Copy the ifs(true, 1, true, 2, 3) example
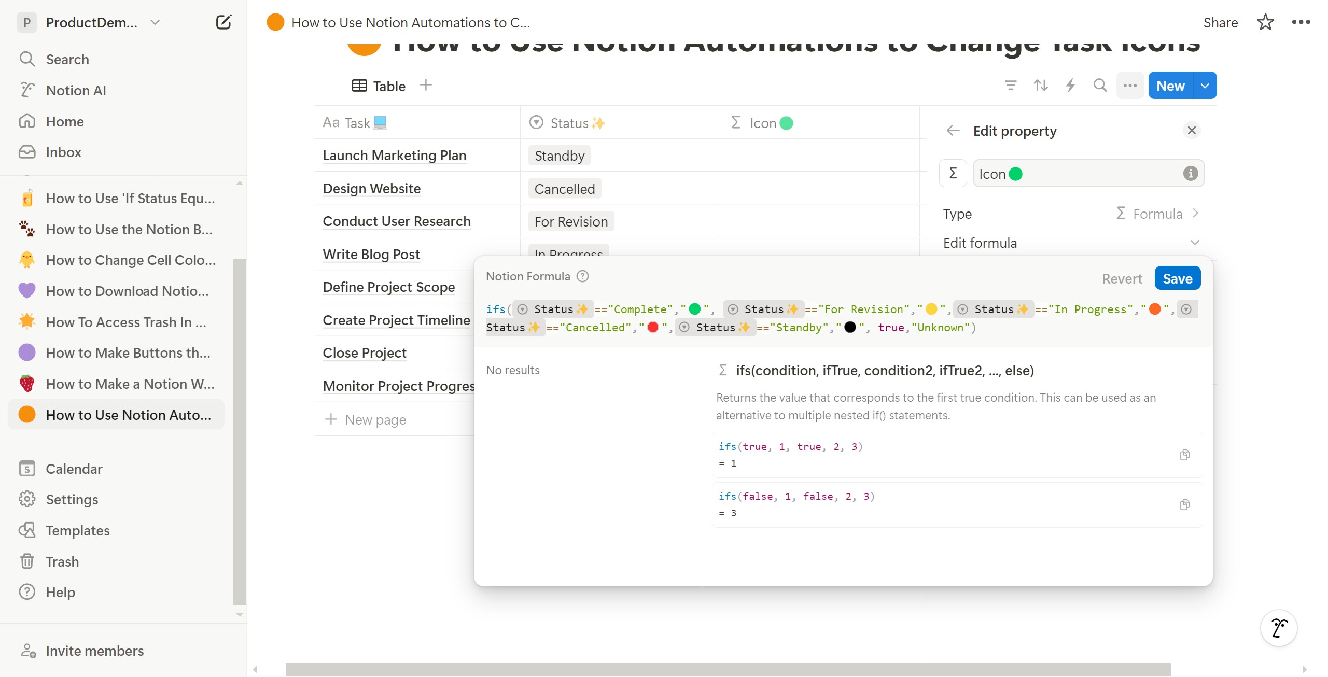 click(x=1185, y=455)
